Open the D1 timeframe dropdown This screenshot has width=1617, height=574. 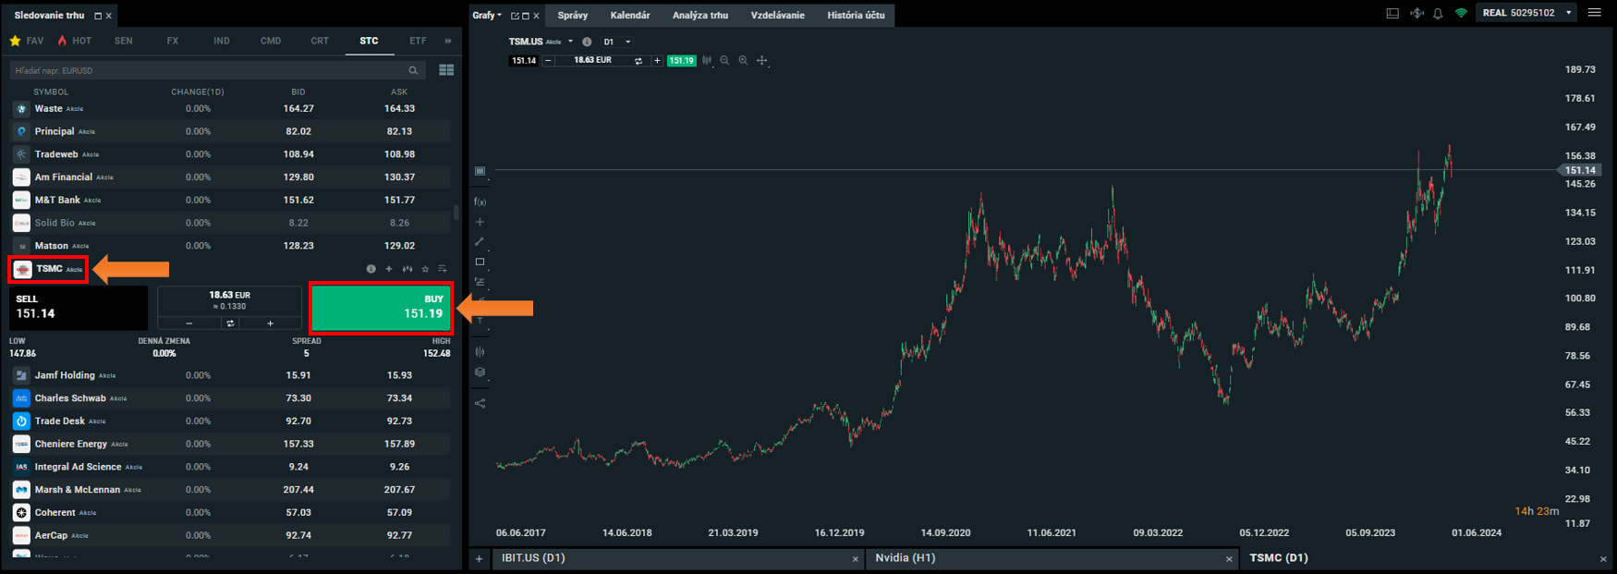(x=616, y=42)
